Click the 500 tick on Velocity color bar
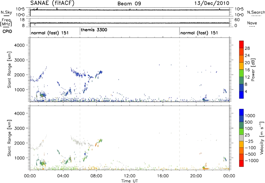 (x=249, y=122)
